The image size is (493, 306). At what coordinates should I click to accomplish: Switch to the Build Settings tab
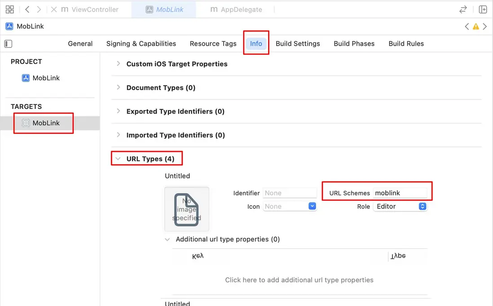pos(298,43)
